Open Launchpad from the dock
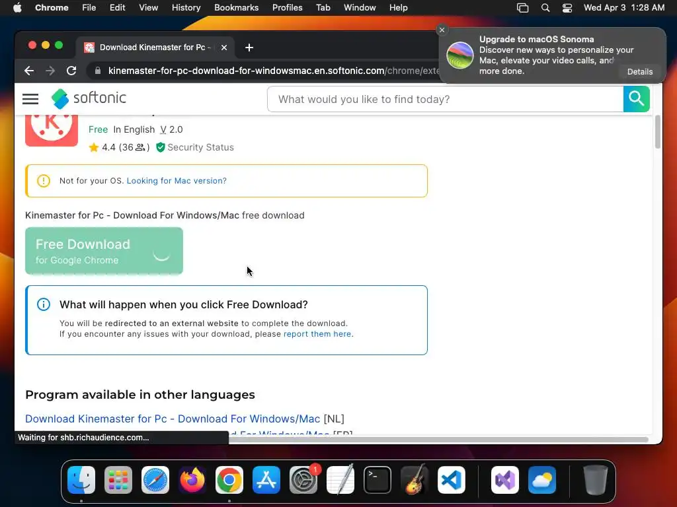677x507 pixels. tap(118, 479)
